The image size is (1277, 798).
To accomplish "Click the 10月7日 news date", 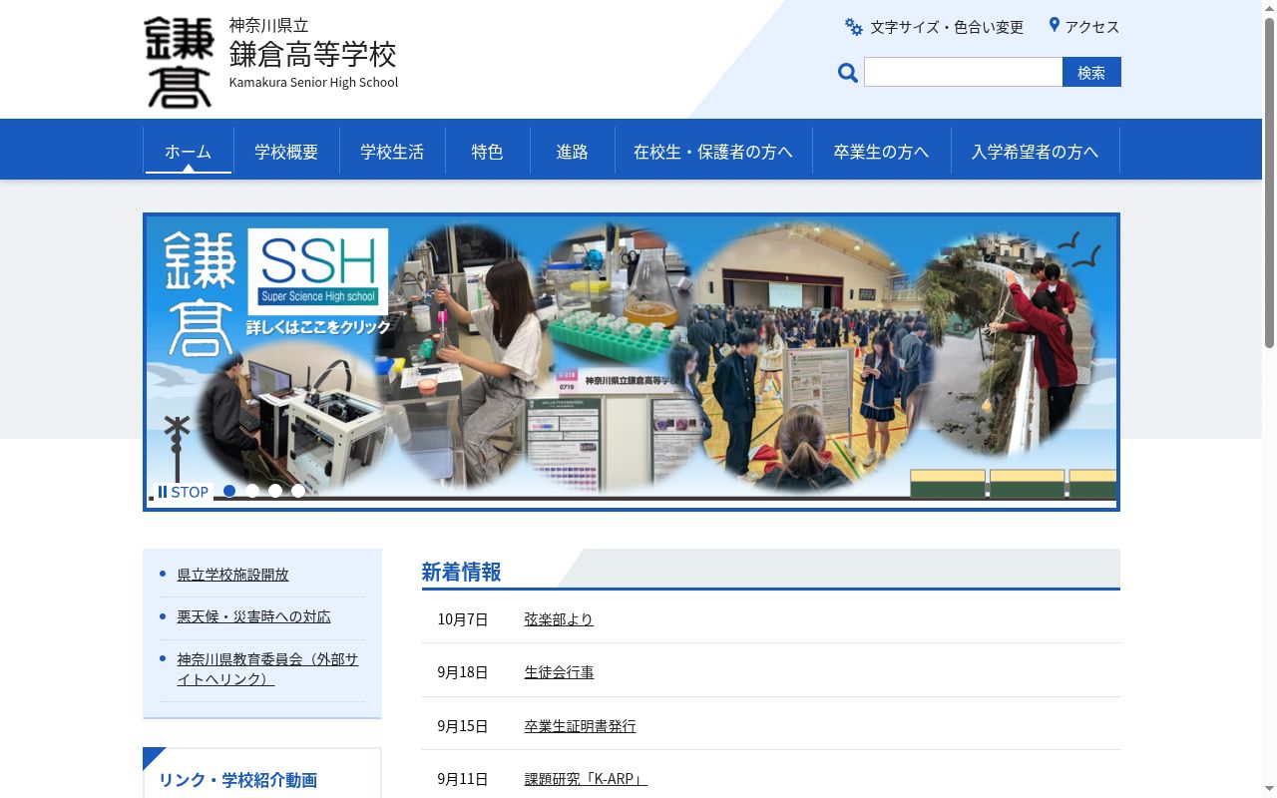I will click(463, 619).
